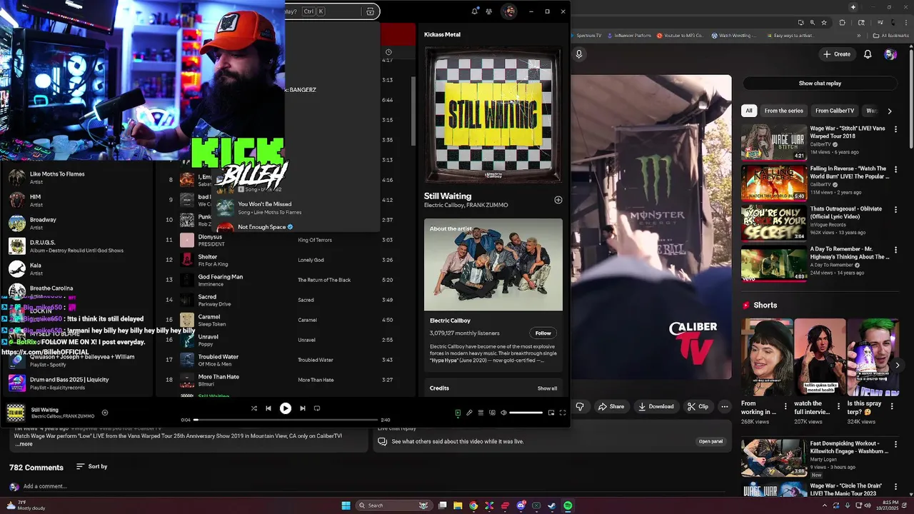
Task: Open Connect to a device in Spotify
Action: (492, 413)
